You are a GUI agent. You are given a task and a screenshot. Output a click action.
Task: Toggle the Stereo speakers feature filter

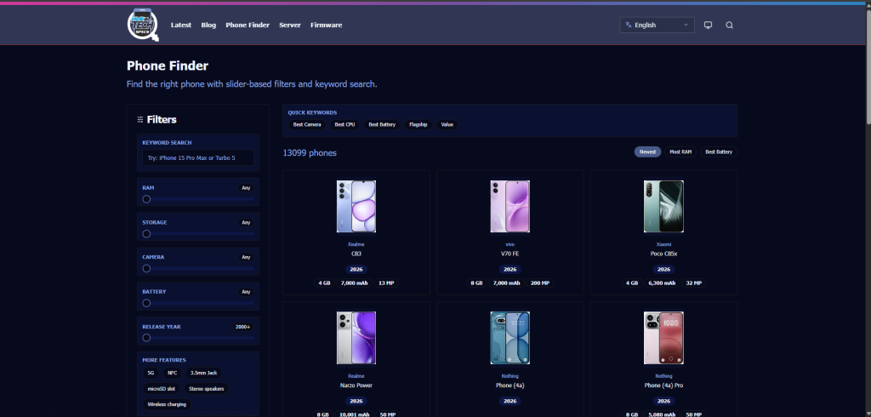click(206, 389)
